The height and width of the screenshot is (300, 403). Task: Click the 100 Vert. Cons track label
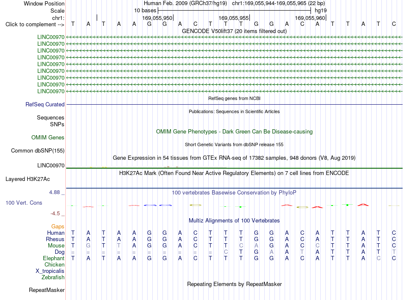pyautogui.click(x=24, y=203)
